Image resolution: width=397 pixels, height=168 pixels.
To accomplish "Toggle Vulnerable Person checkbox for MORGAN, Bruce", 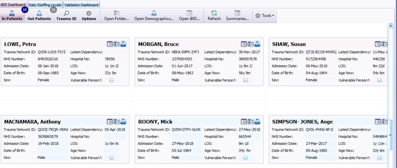I will click(x=245, y=80).
